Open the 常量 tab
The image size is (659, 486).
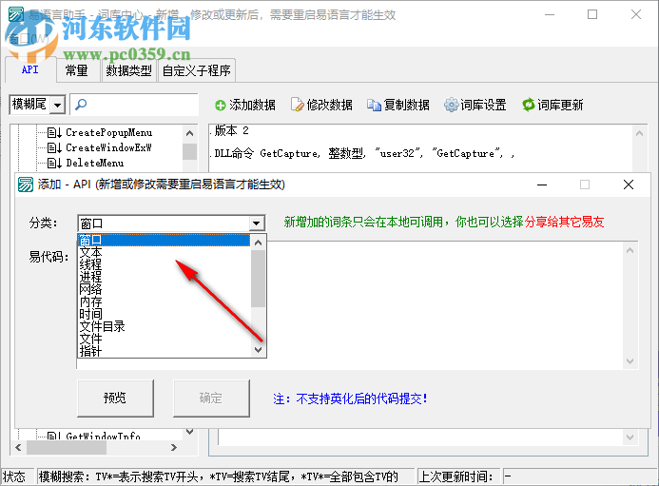76,70
